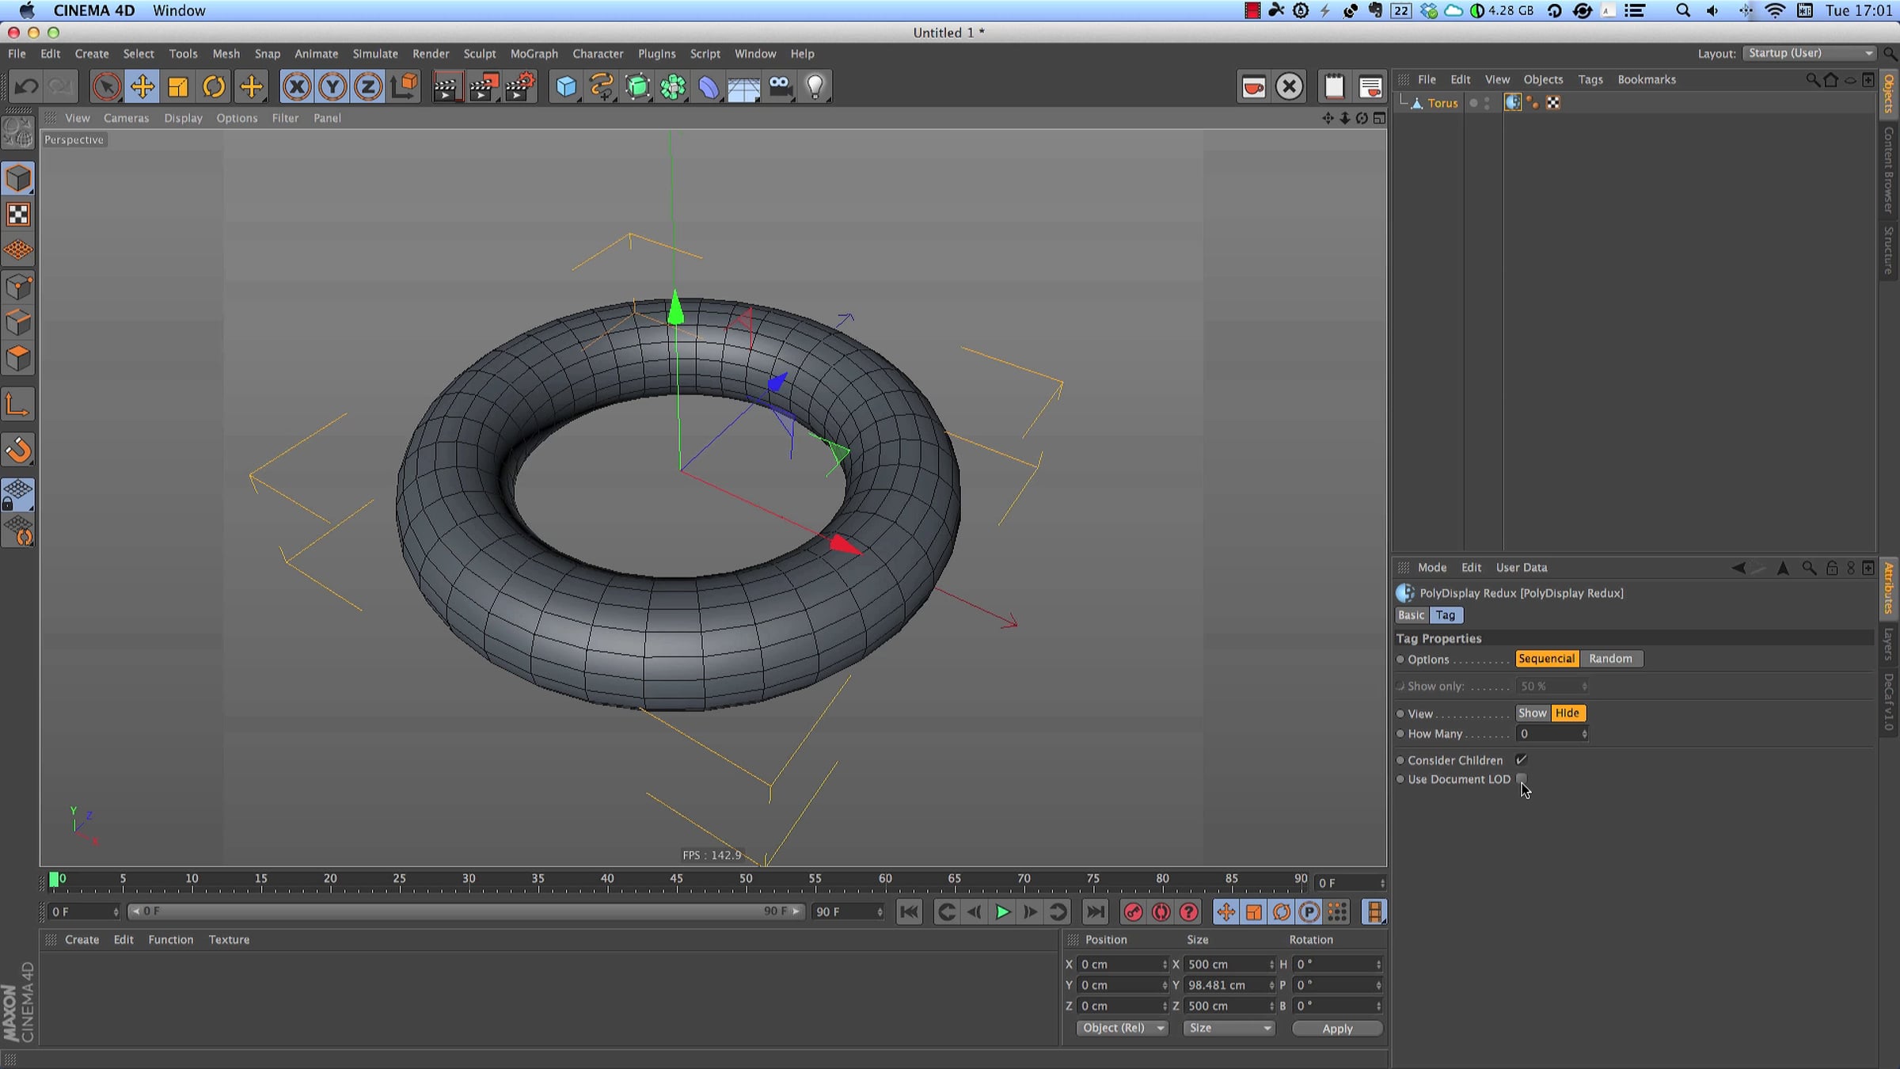
Task: Open the Size mode dropdown
Action: [x=1229, y=1028]
